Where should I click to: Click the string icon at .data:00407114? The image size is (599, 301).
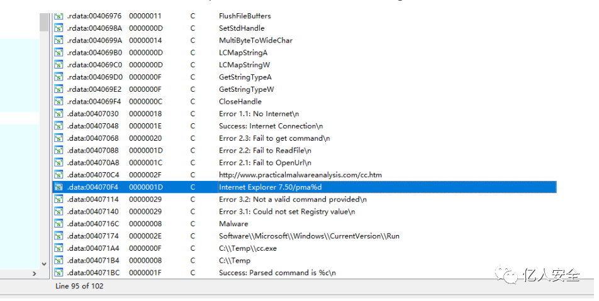click(59, 199)
